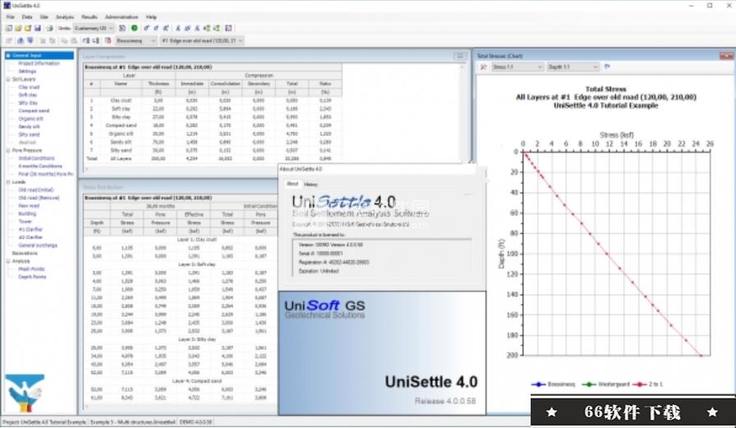The image size is (736, 428).
Task: Select Project Information in tree
Action: [39, 63]
